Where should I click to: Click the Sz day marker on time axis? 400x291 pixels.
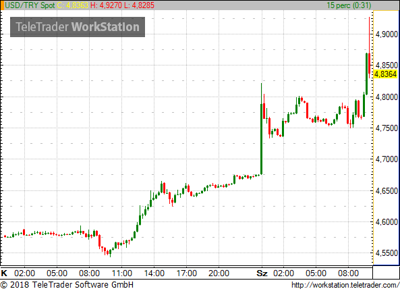click(x=262, y=273)
